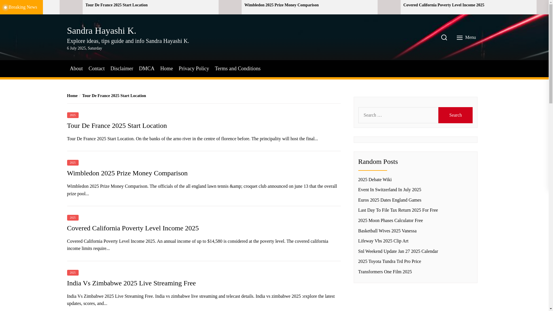
Task: Open the Home menu item in navbar
Action: pos(166,69)
